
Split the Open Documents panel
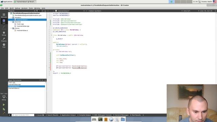pyautogui.click(x=42, y=80)
